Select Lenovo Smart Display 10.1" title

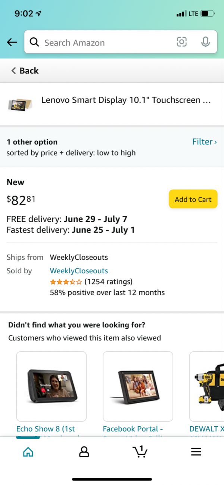point(126,100)
